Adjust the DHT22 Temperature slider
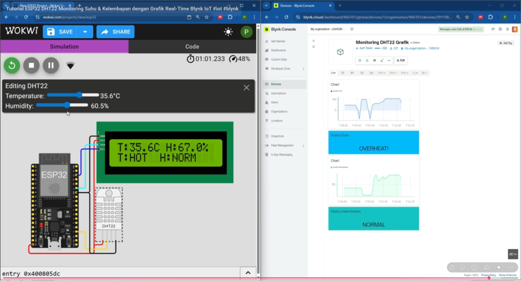This screenshot has width=521, height=281. point(73,95)
